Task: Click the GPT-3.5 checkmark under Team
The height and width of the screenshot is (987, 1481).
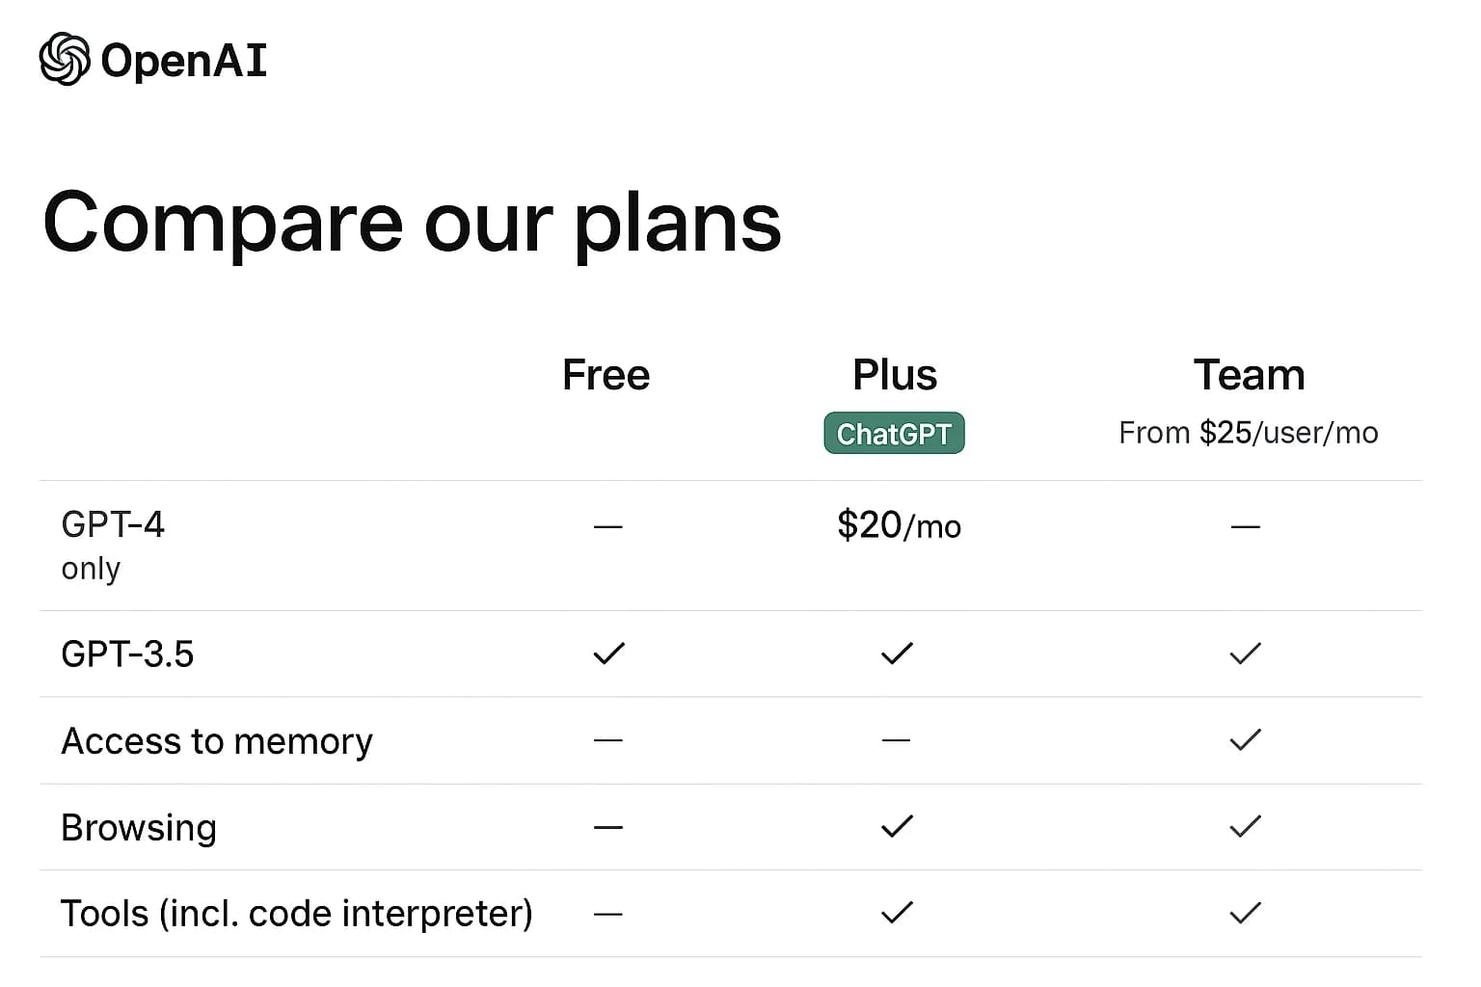Action: (x=1245, y=654)
